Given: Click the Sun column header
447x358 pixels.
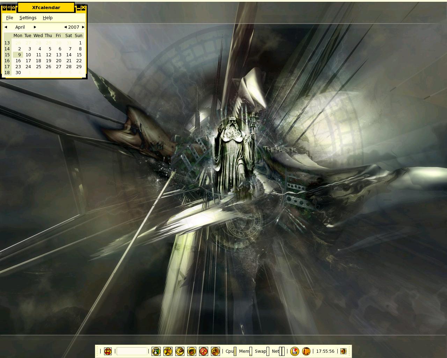Looking at the screenshot, I should point(79,35).
